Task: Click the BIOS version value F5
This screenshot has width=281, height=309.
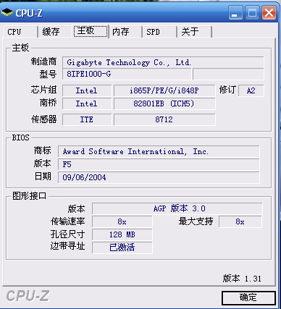Action: coord(159,164)
